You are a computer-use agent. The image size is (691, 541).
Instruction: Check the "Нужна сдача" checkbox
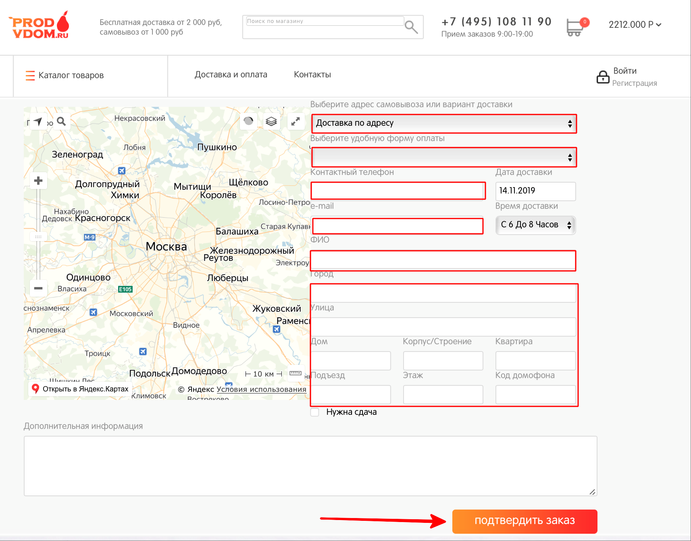[x=315, y=412]
